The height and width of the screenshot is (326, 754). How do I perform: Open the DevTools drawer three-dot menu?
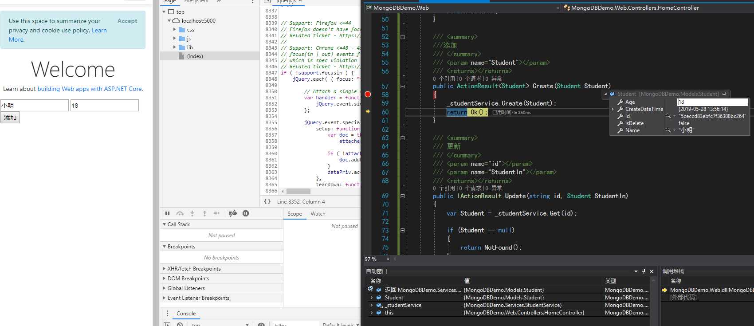[x=167, y=313]
